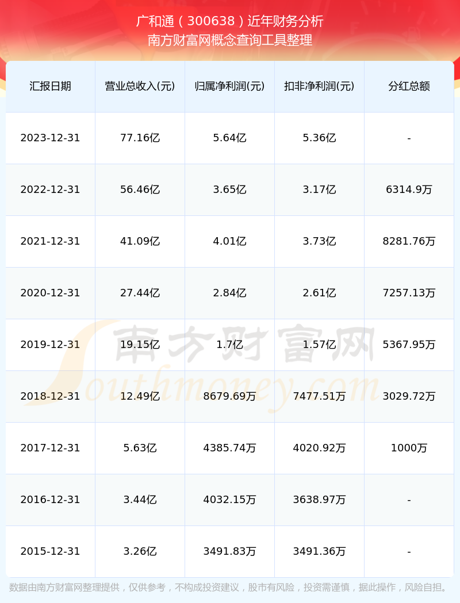460x603 pixels.
Task: Click the 4020.92万 cell
Action: (x=320, y=448)
